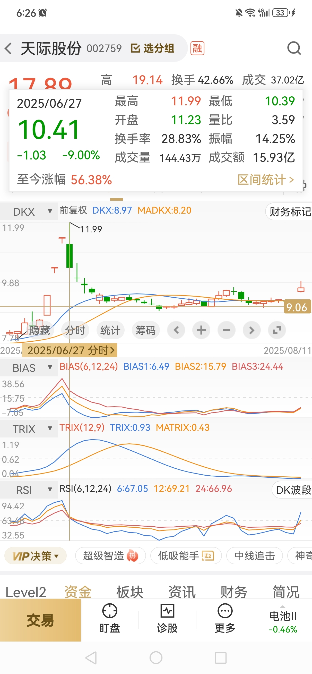
Task: Open 2025/06/27 分时 intraday link
Action: point(70,350)
